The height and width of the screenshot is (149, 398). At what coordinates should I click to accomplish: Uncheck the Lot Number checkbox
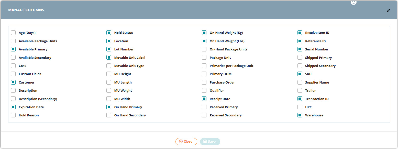109,49
